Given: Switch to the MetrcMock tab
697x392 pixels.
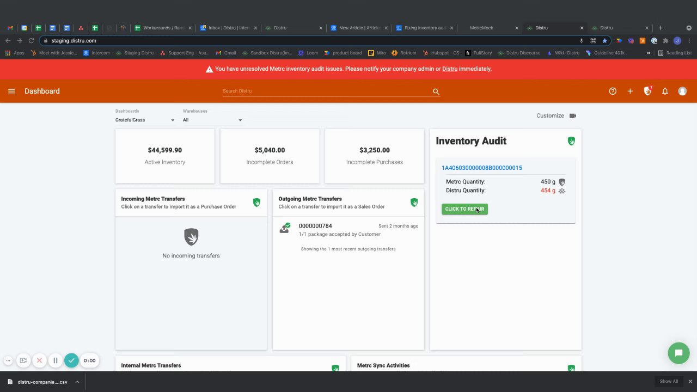Looking at the screenshot, I should [x=490, y=28].
